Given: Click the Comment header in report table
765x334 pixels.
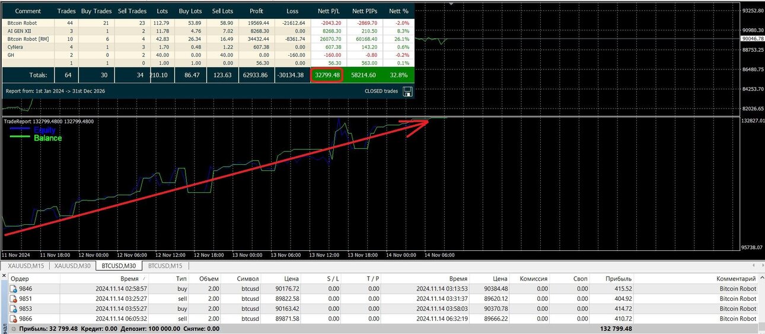Looking at the screenshot, I should point(27,11).
